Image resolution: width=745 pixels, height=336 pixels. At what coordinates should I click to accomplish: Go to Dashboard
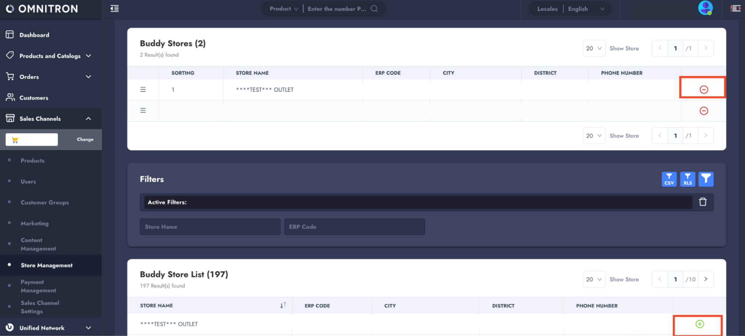tap(34, 35)
